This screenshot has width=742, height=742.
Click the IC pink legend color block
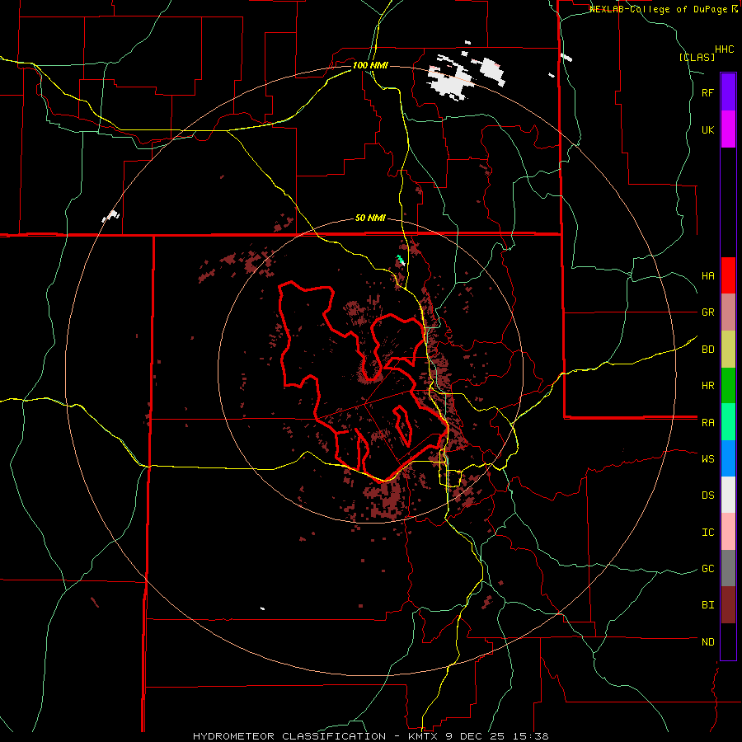(728, 532)
